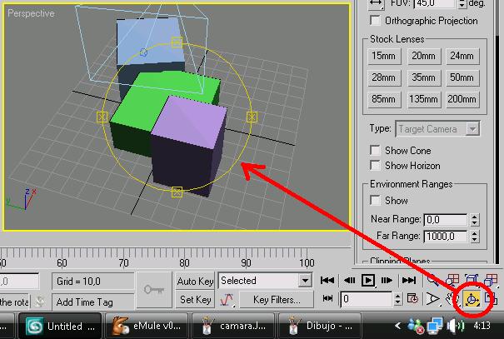Enable Environment Ranges Show checkbox
The height and width of the screenshot is (339, 504).
point(375,200)
